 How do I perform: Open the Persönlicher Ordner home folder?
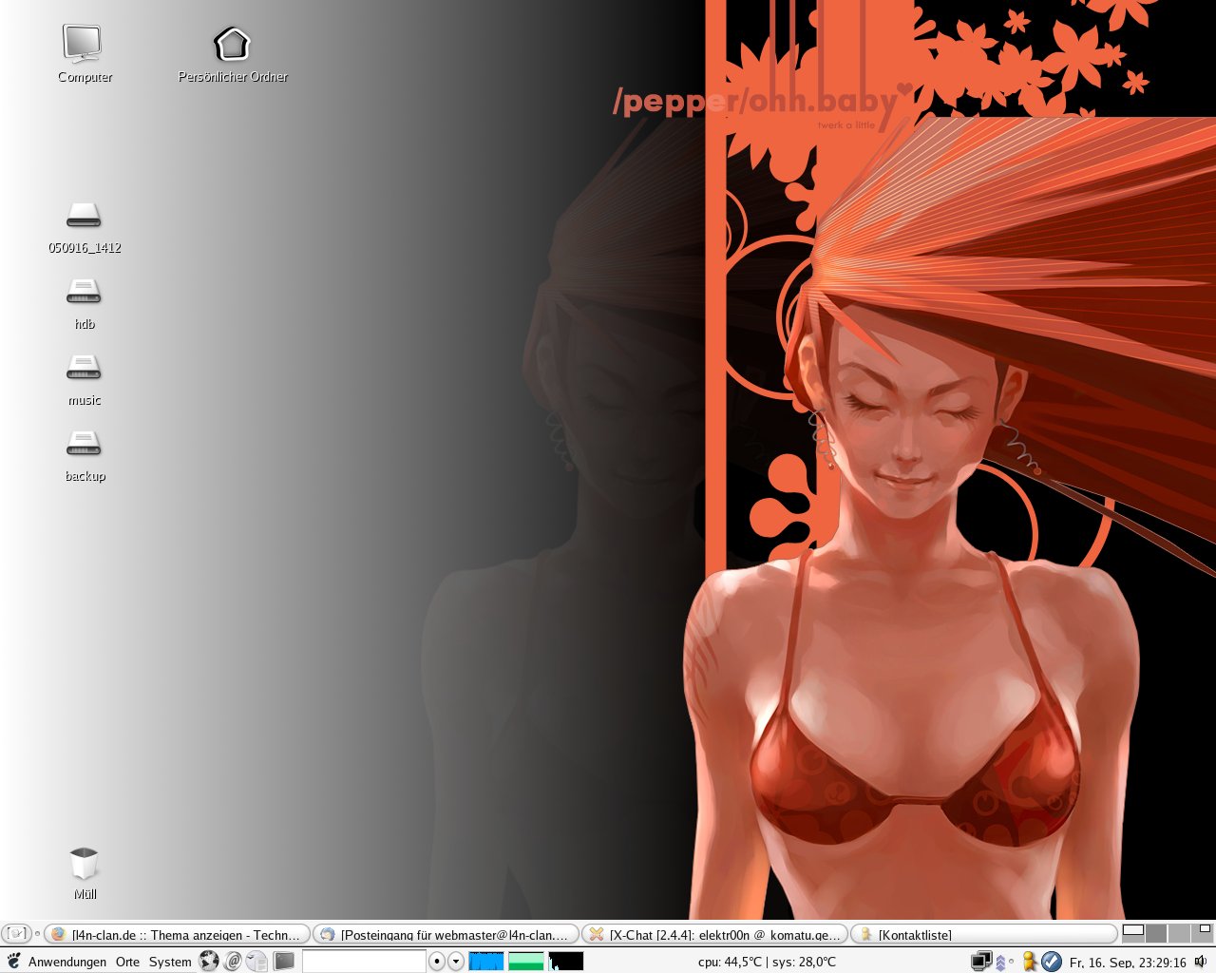click(232, 44)
